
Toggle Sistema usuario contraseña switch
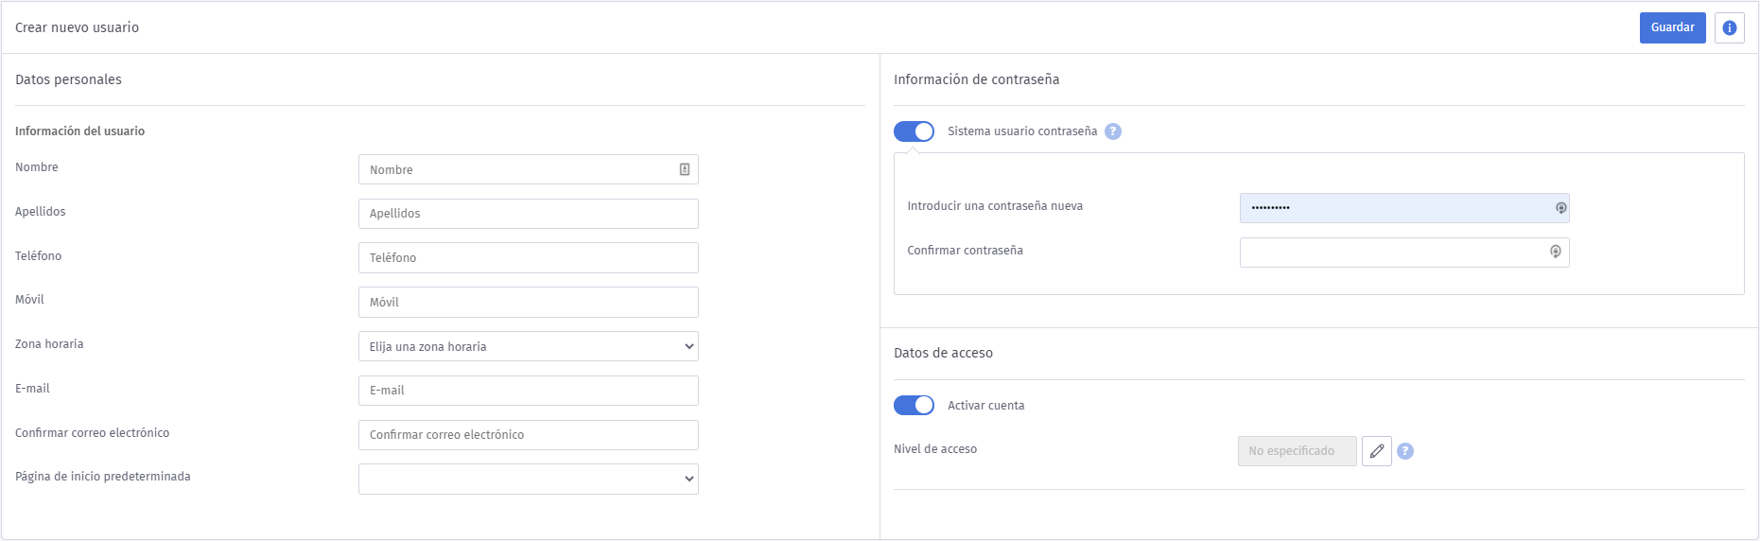point(914,131)
